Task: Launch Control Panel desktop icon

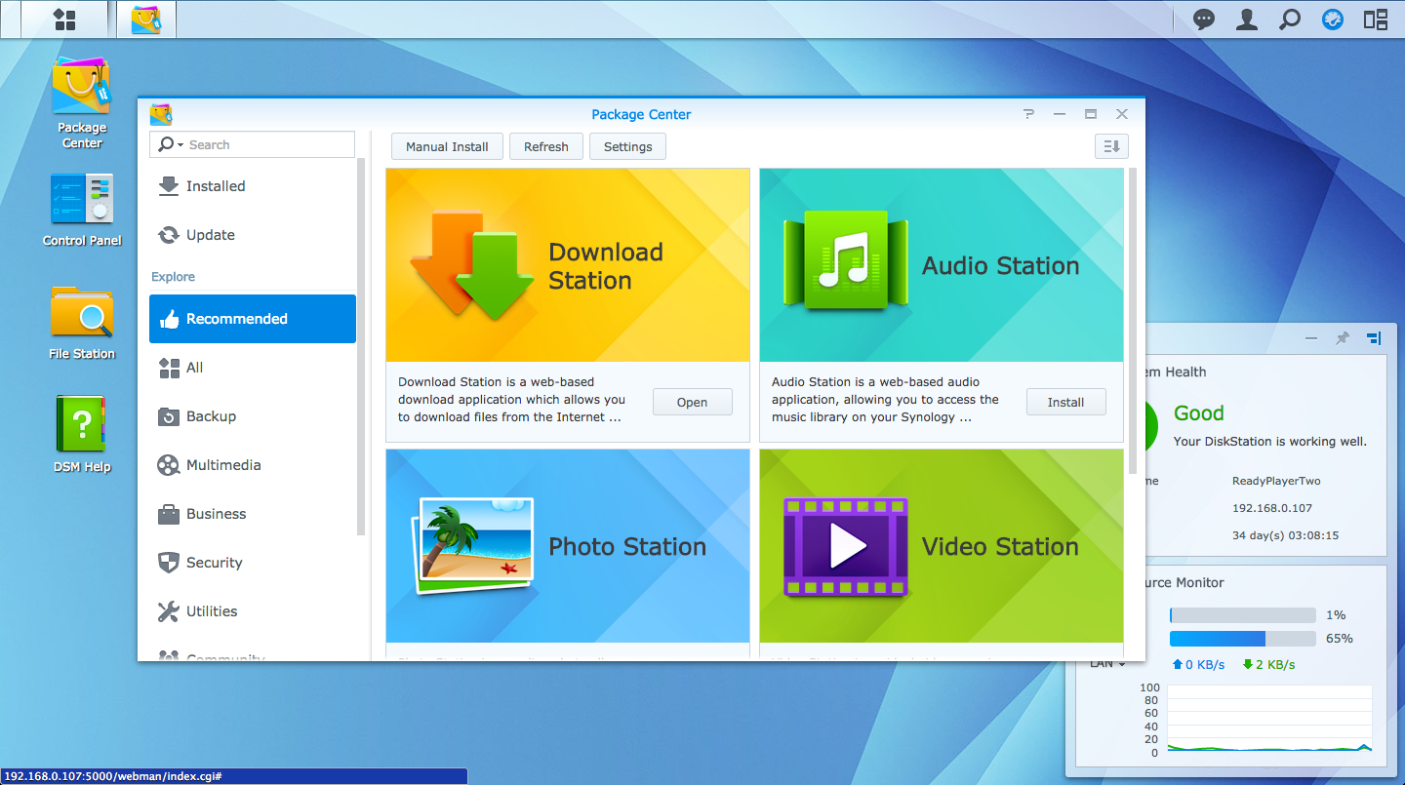Action: [82, 210]
